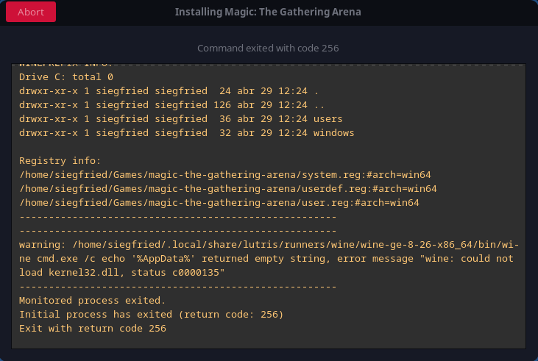Select the 'Drive C: total 0' line
The image size is (538, 361).
(66, 76)
